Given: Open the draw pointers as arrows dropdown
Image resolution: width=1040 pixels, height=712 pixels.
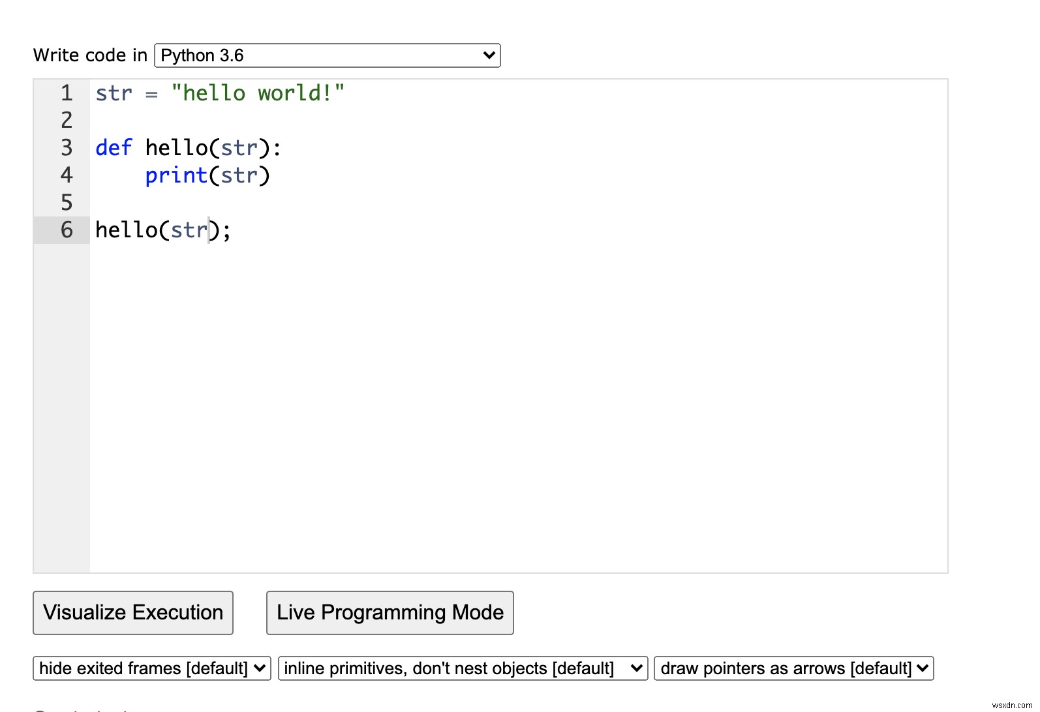Looking at the screenshot, I should coord(794,668).
